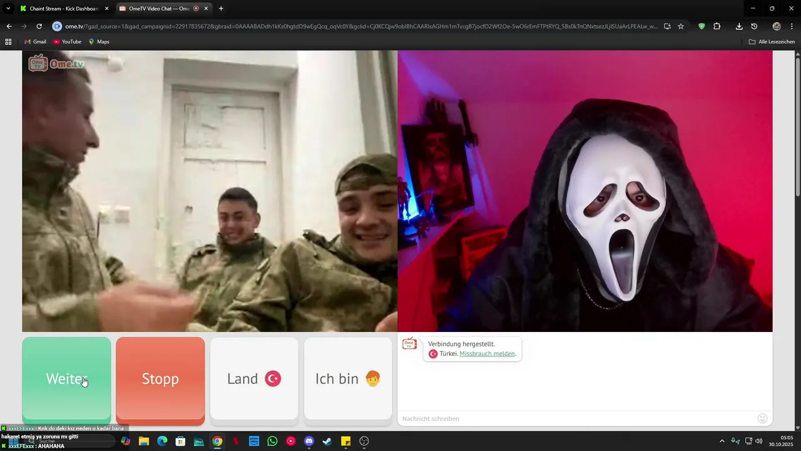Click the green Weiter button
The image size is (801, 451).
[x=66, y=379]
